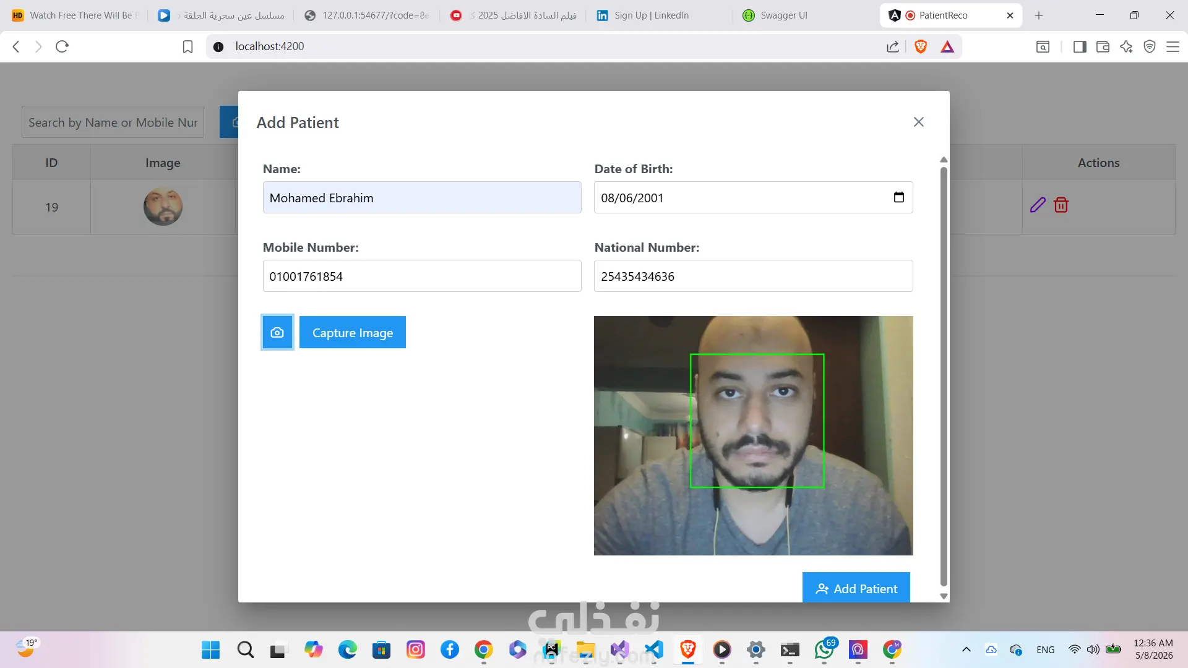Viewport: 1188px width, 668px height.
Task: Switch to the Watch Free There Will Be tab
Action: coord(75,15)
